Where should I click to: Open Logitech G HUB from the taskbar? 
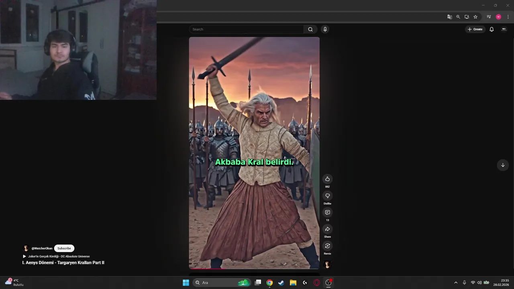coord(305,283)
